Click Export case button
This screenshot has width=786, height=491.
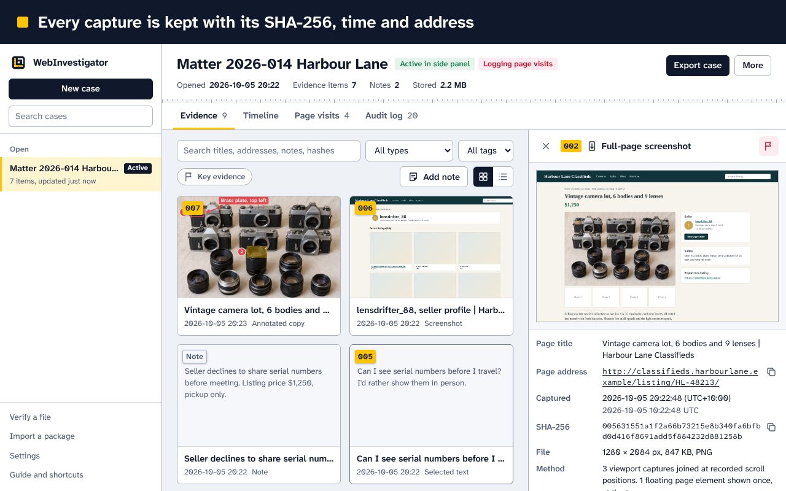(x=698, y=66)
